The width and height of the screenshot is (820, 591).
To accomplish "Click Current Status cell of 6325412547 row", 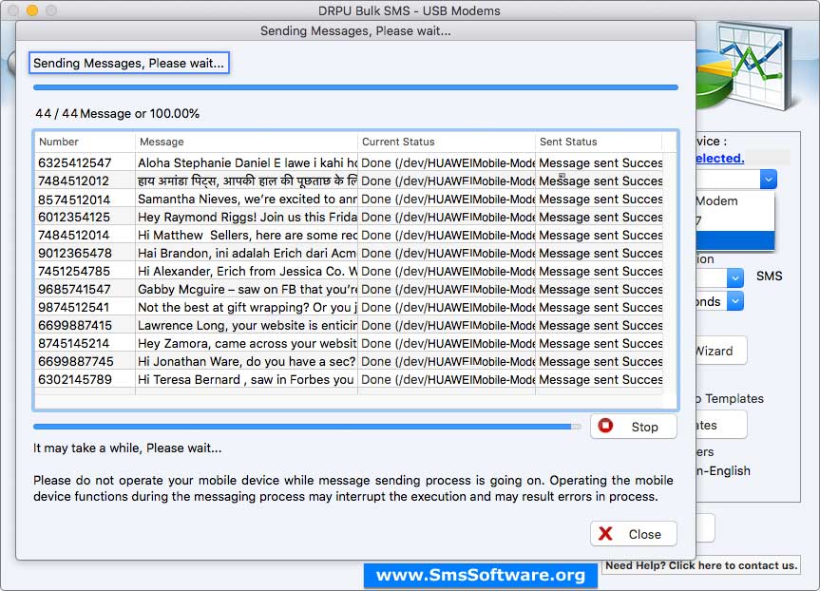I will click(x=447, y=162).
